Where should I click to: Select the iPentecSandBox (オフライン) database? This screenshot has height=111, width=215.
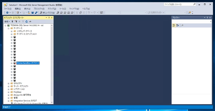(28, 63)
